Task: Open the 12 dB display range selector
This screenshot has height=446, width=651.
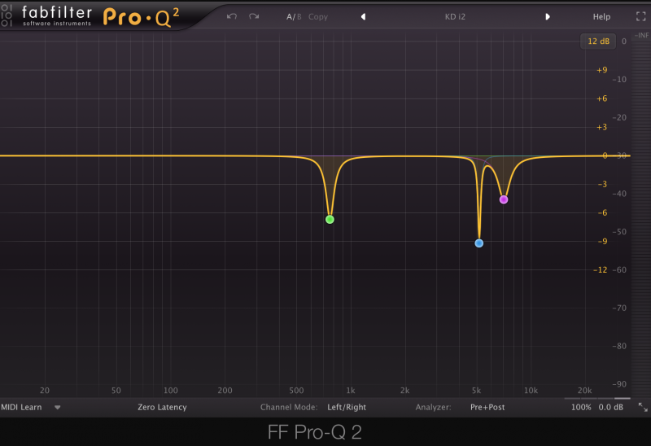Action: point(598,42)
